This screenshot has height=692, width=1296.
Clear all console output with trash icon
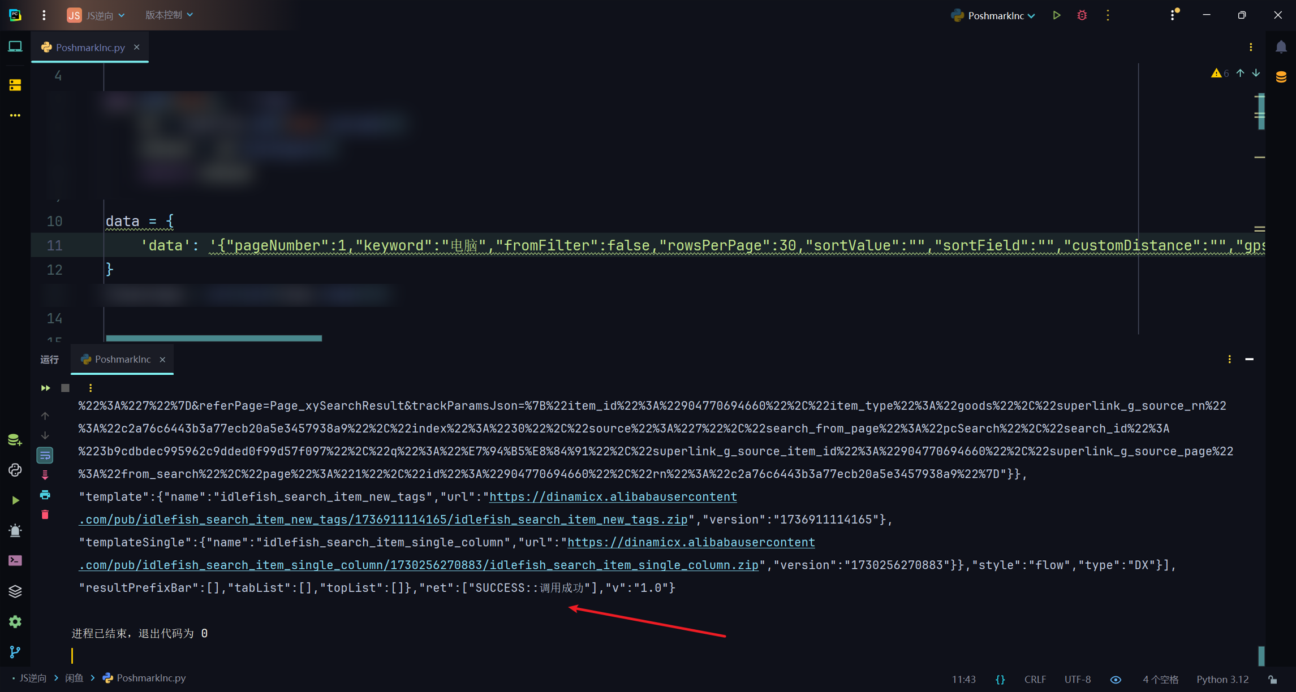pos(45,514)
